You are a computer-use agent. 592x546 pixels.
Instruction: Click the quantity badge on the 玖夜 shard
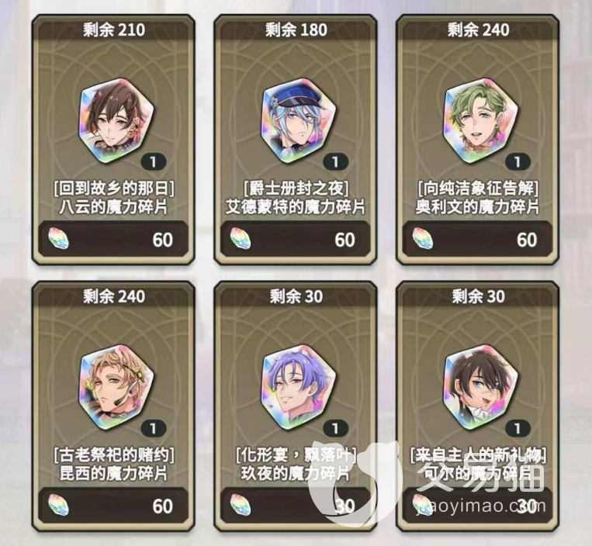click(x=335, y=428)
